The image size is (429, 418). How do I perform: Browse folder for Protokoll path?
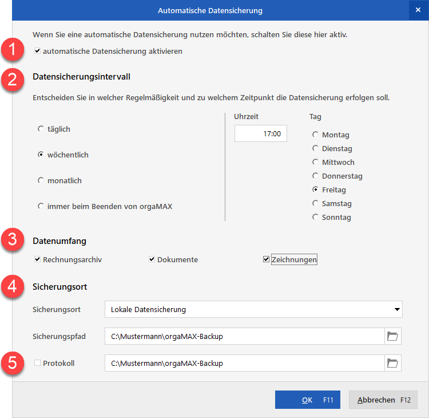click(x=392, y=363)
